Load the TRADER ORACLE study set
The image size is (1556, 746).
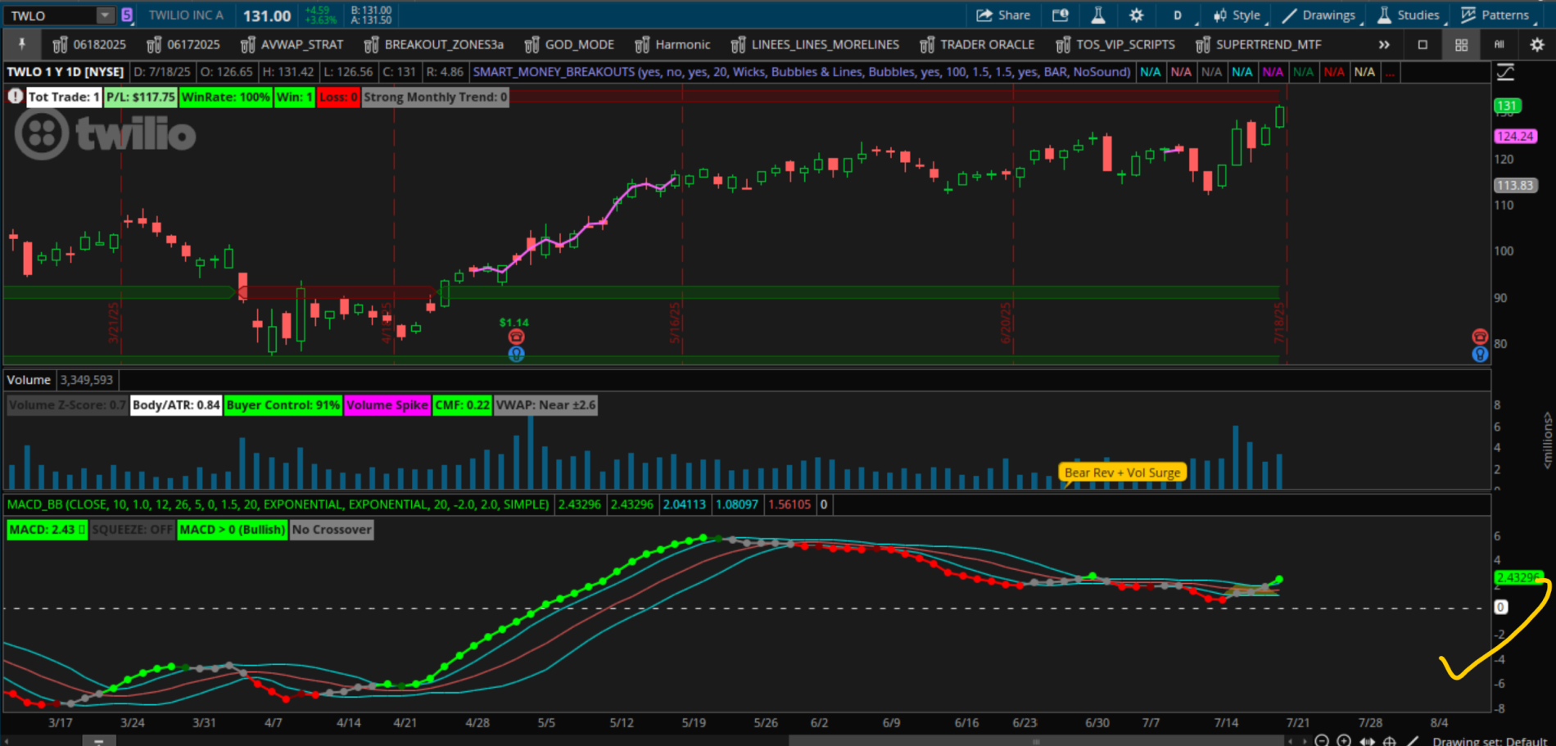(978, 44)
